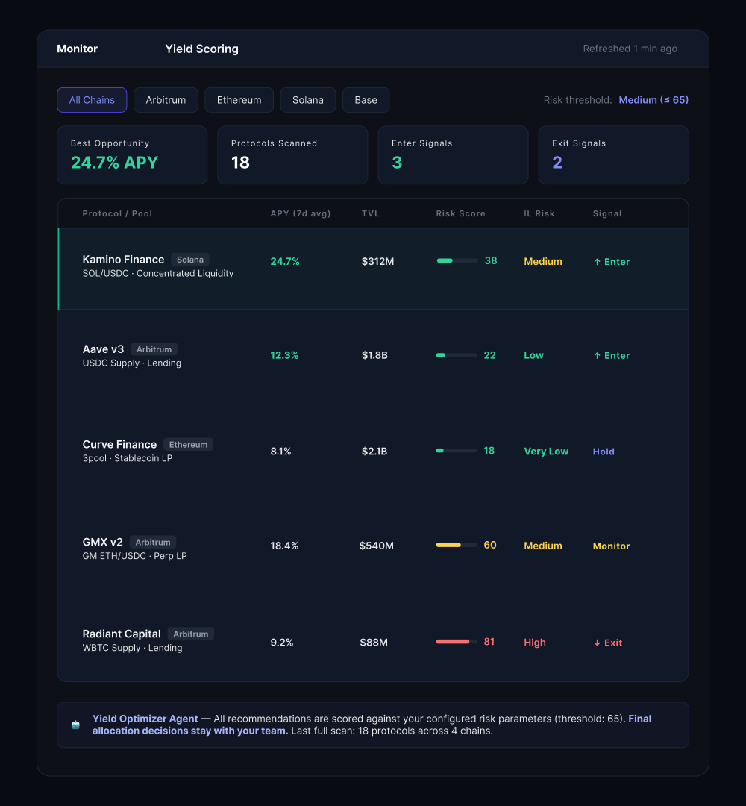Filter by Base chain
Image resolution: width=746 pixels, height=806 pixels.
pyautogui.click(x=366, y=100)
